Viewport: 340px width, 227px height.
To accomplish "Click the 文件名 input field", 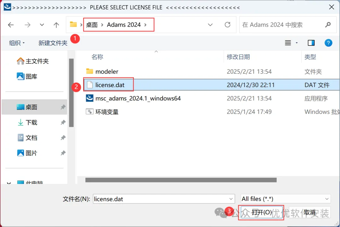I will click(x=164, y=199).
